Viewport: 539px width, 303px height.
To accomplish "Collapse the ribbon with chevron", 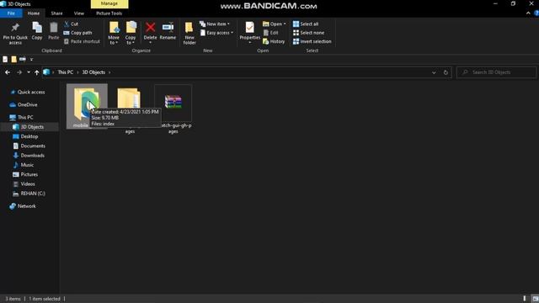I will (x=528, y=13).
